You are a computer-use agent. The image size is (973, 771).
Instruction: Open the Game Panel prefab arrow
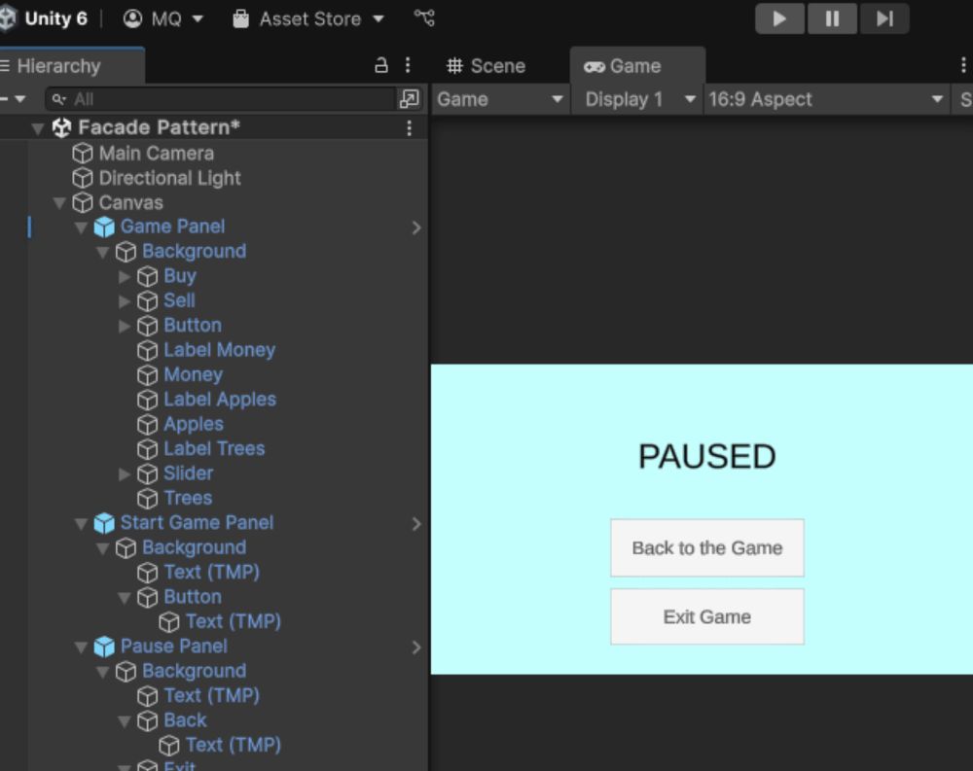416,228
